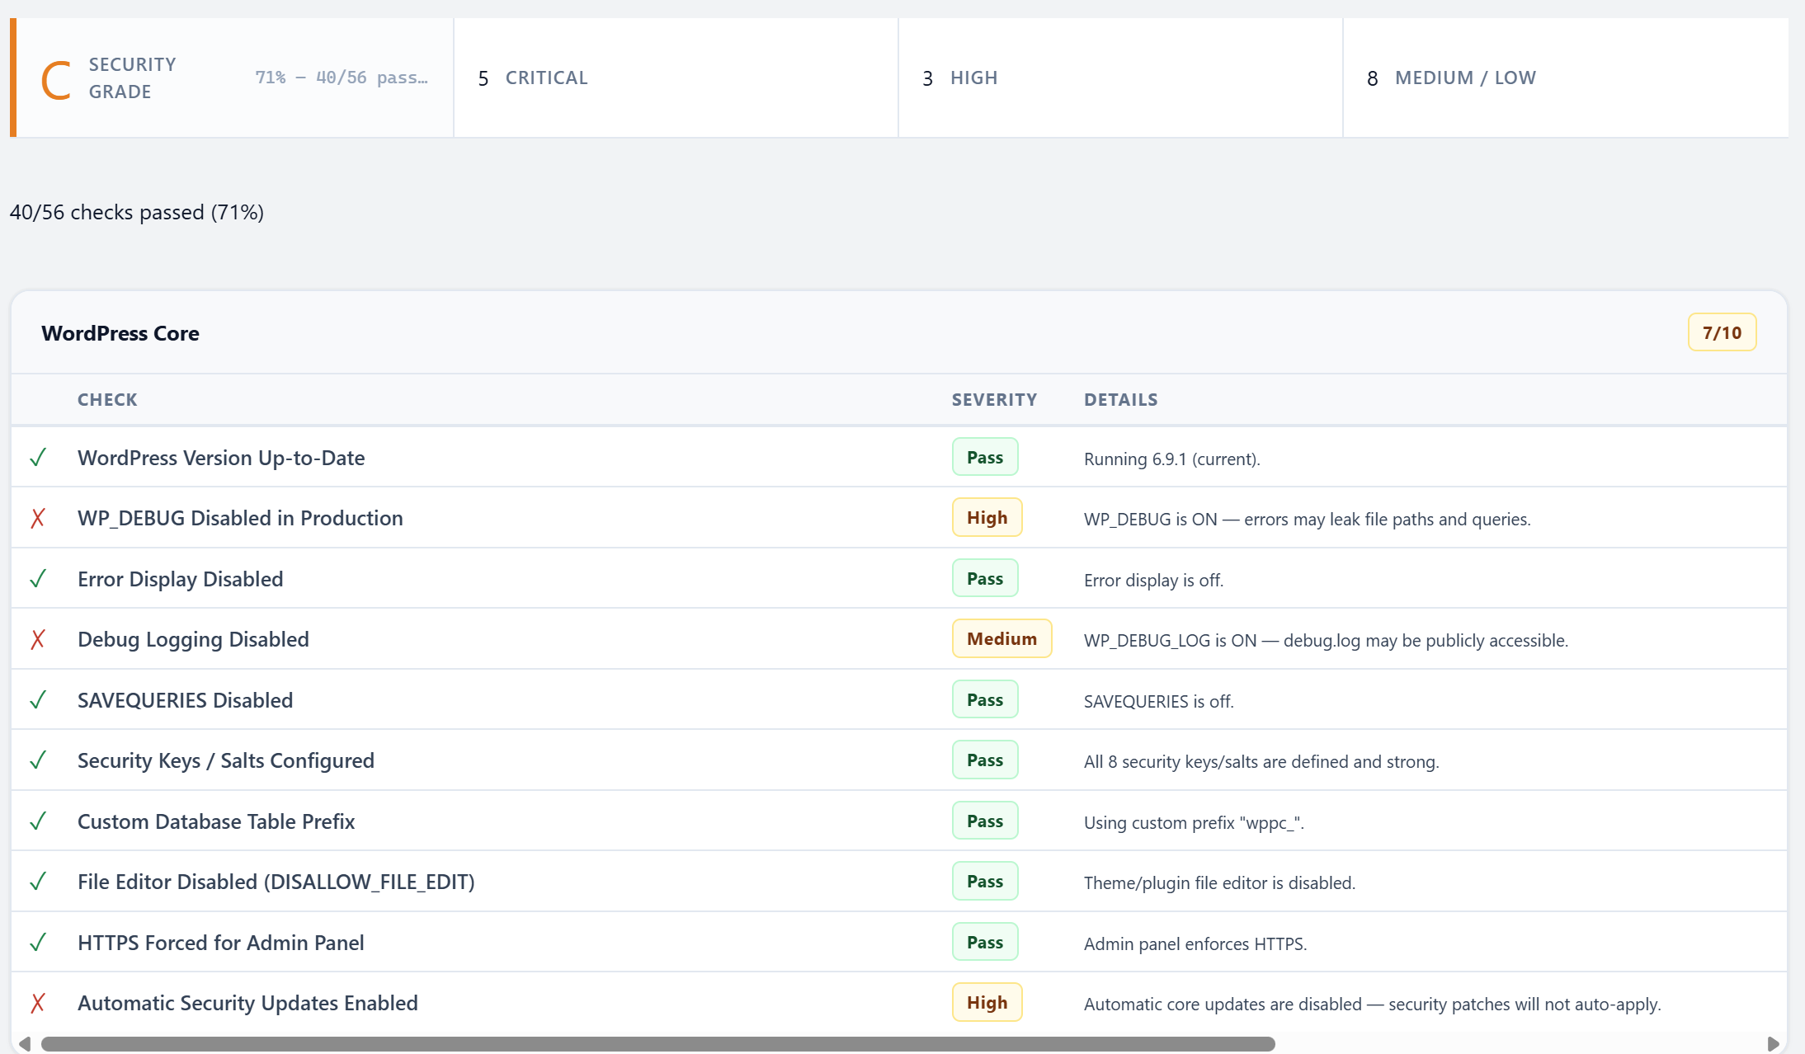Image resolution: width=1805 pixels, height=1054 pixels.
Task: Collapse the WordPress Core section
Action: (120, 333)
